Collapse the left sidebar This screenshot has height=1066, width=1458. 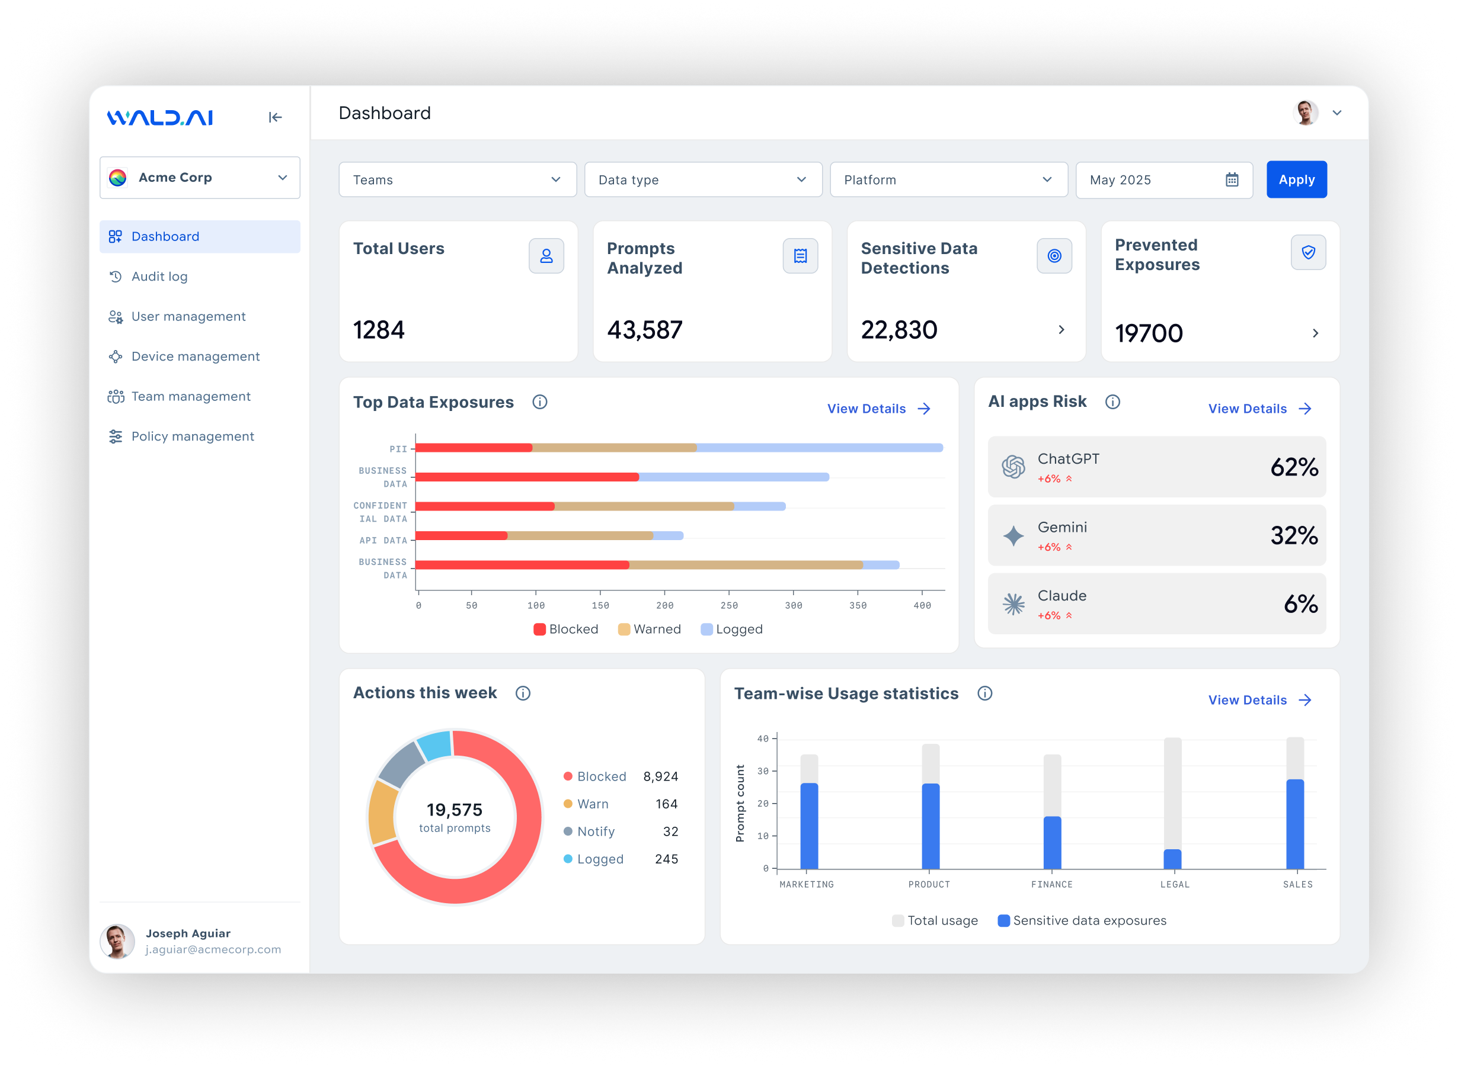(x=276, y=117)
